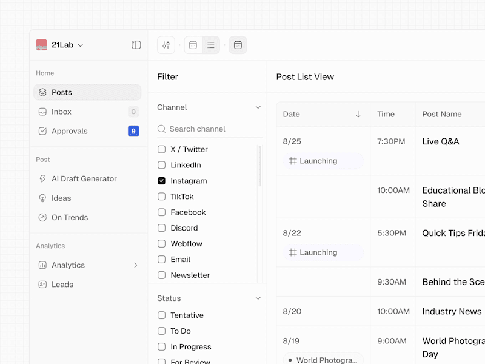This screenshot has width=485, height=364.
Task: Click the schedule calendar toolbar icon
Action: pyautogui.click(x=238, y=45)
